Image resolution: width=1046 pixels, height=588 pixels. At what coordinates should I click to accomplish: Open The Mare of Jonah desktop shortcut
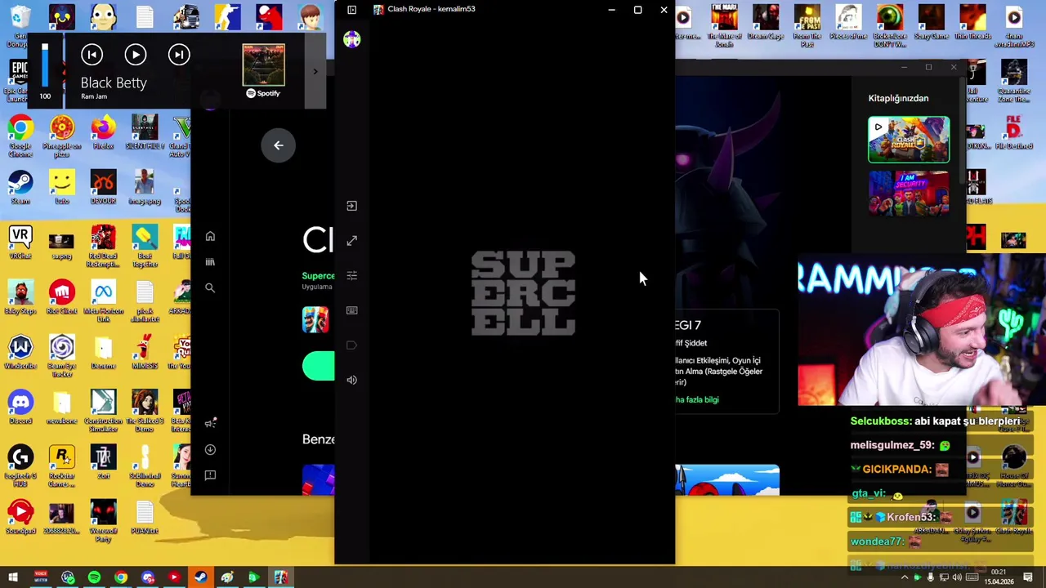[x=724, y=24]
